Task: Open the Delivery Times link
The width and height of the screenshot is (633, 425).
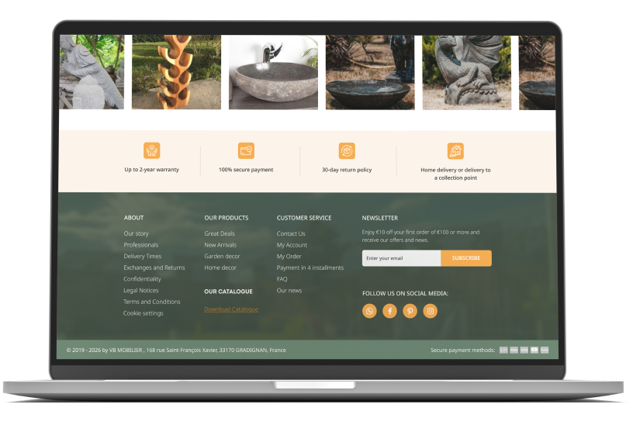Action: point(143,256)
